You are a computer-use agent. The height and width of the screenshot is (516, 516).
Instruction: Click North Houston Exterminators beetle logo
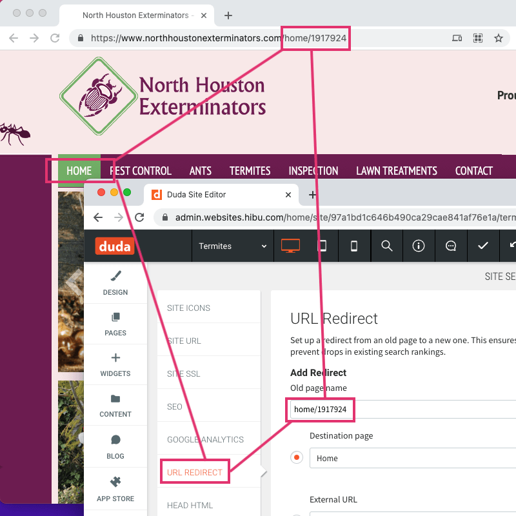tap(99, 96)
